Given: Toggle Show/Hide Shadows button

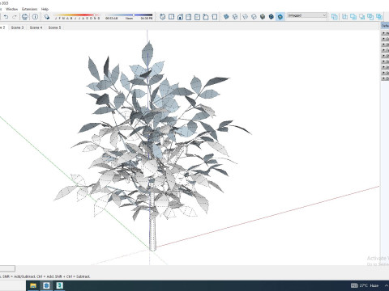Looking at the screenshot, I should click(47, 17).
